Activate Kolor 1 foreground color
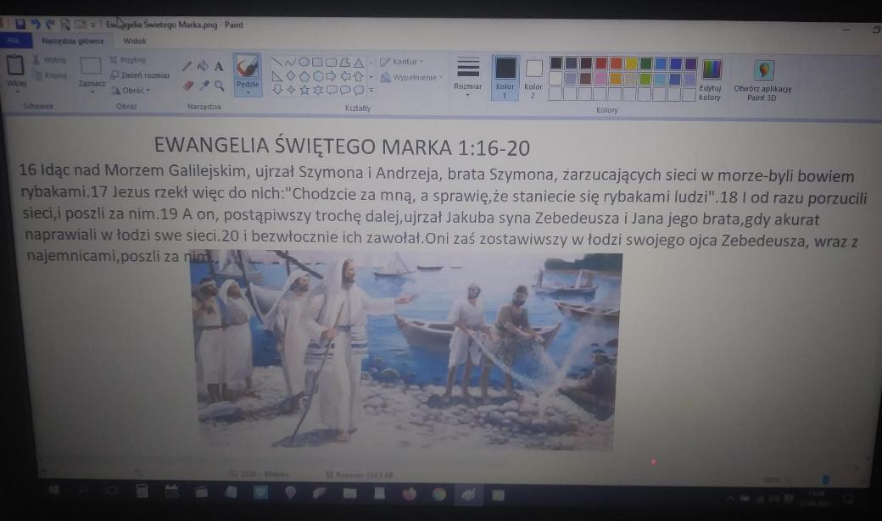 505,76
